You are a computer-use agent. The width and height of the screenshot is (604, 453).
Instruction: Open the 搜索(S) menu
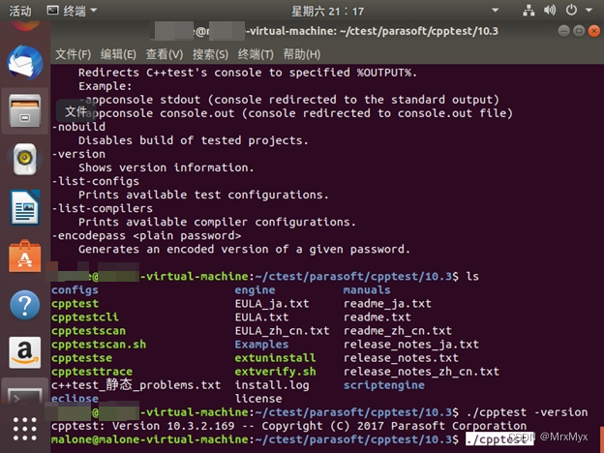coord(210,54)
